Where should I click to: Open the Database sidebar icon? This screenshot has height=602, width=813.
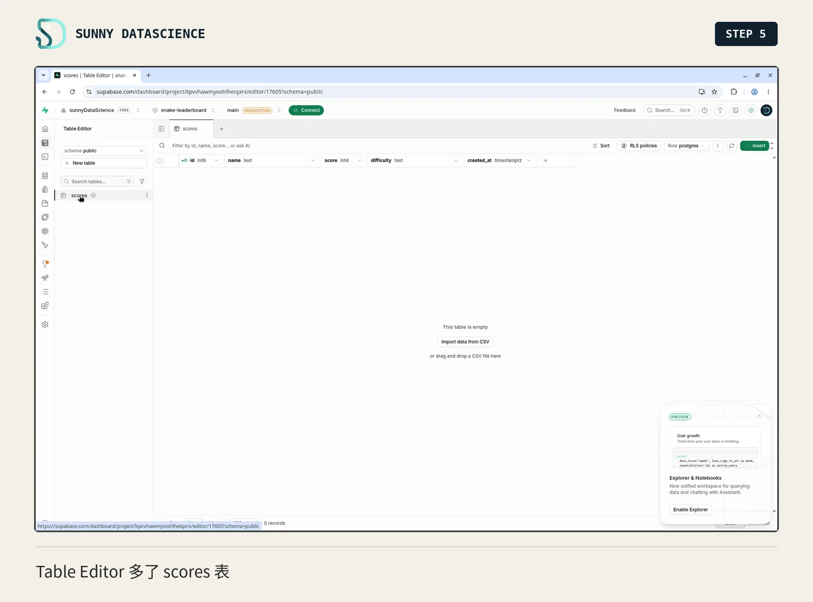coord(45,176)
